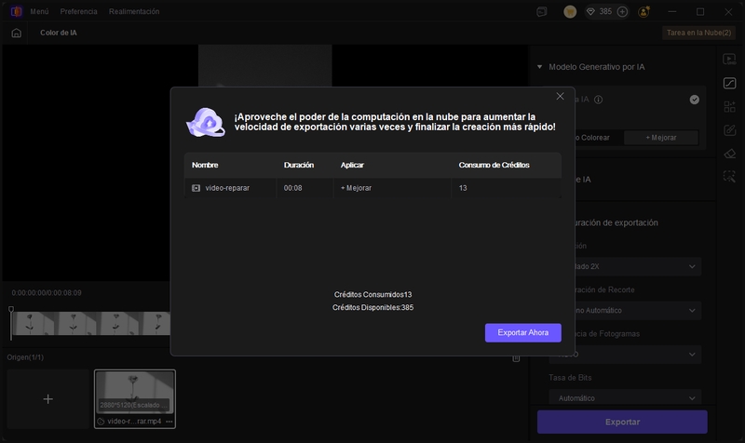This screenshot has height=443, width=745.
Task: Click the app logo icon
Action: 16,11
